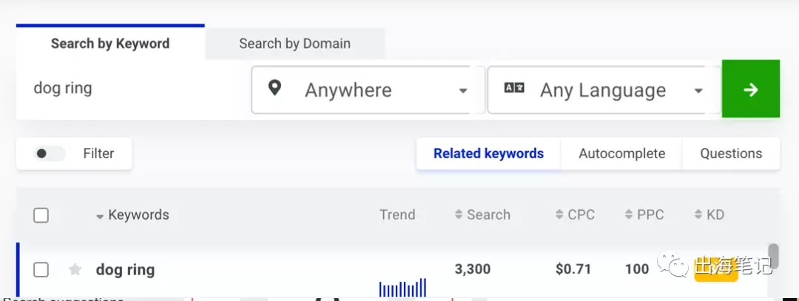Screen dimensions: 799x301
Task: Switch to Search by Domain tab
Action: click(x=295, y=44)
